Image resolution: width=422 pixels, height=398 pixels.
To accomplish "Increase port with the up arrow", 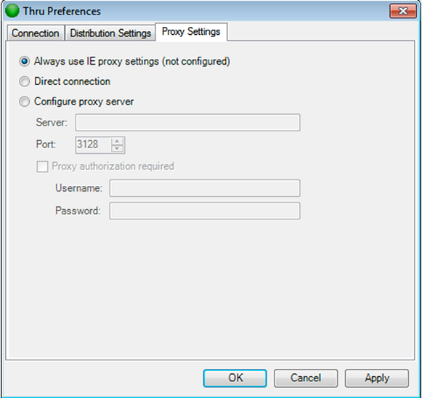I will (x=117, y=142).
